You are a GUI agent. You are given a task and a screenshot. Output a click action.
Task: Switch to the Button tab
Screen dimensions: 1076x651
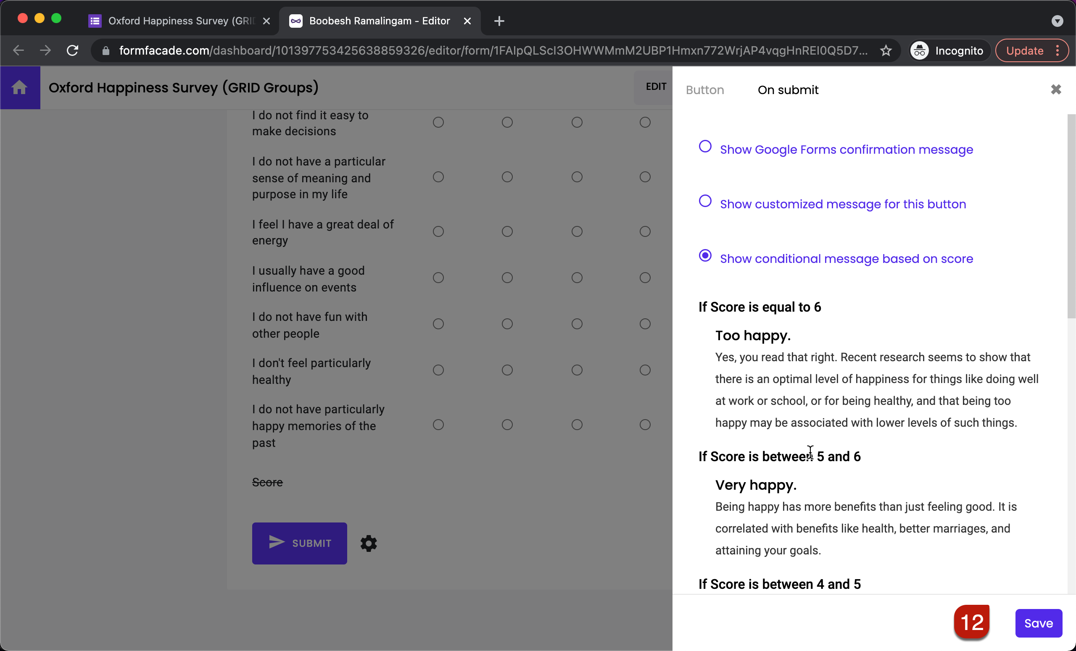(x=705, y=90)
